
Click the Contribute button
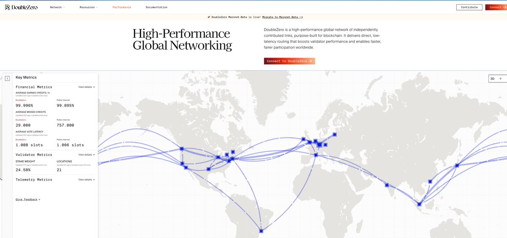point(469,7)
